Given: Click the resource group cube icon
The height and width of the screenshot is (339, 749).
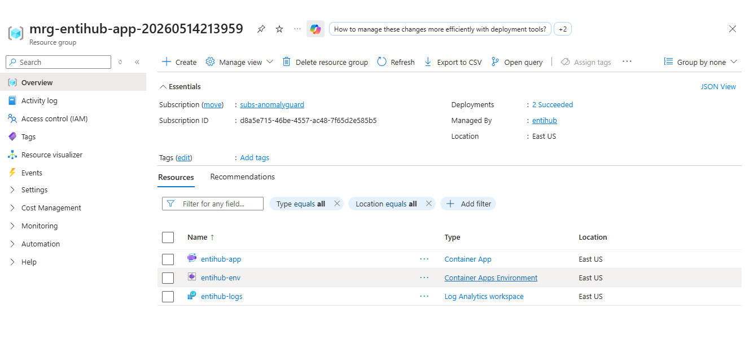Looking at the screenshot, I should pyautogui.click(x=15, y=33).
